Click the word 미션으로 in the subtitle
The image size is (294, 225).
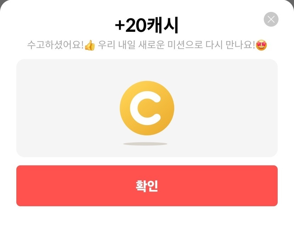click(185, 45)
